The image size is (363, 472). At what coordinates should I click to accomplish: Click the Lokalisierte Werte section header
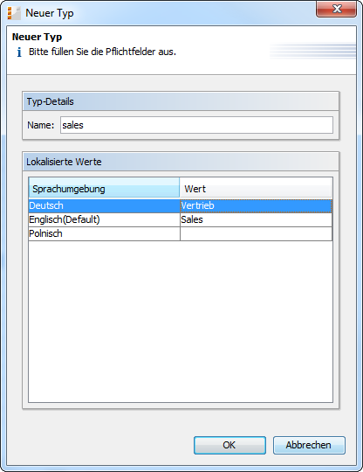181,162
